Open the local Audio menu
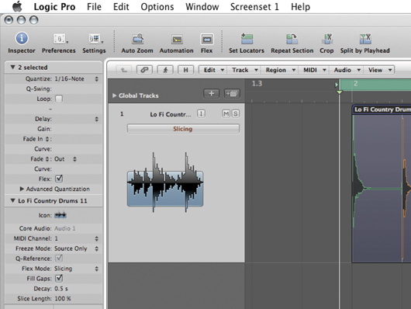This screenshot has width=411, height=309. point(346,70)
